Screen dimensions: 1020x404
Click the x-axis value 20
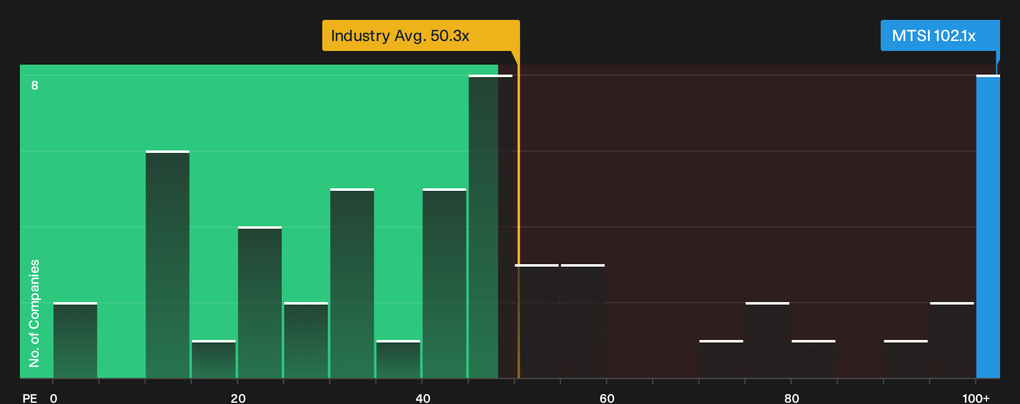[x=238, y=398]
